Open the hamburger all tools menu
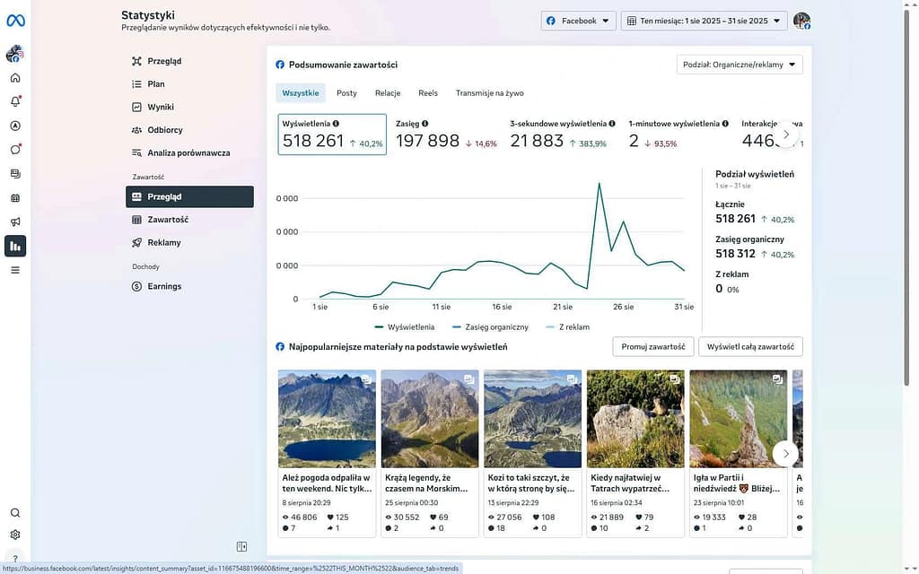The width and height of the screenshot is (919, 574). pos(15,270)
